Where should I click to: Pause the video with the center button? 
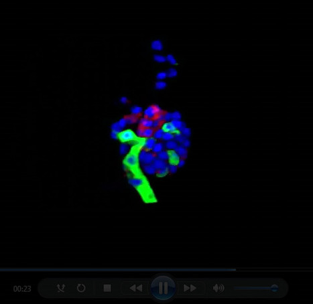coord(163,288)
